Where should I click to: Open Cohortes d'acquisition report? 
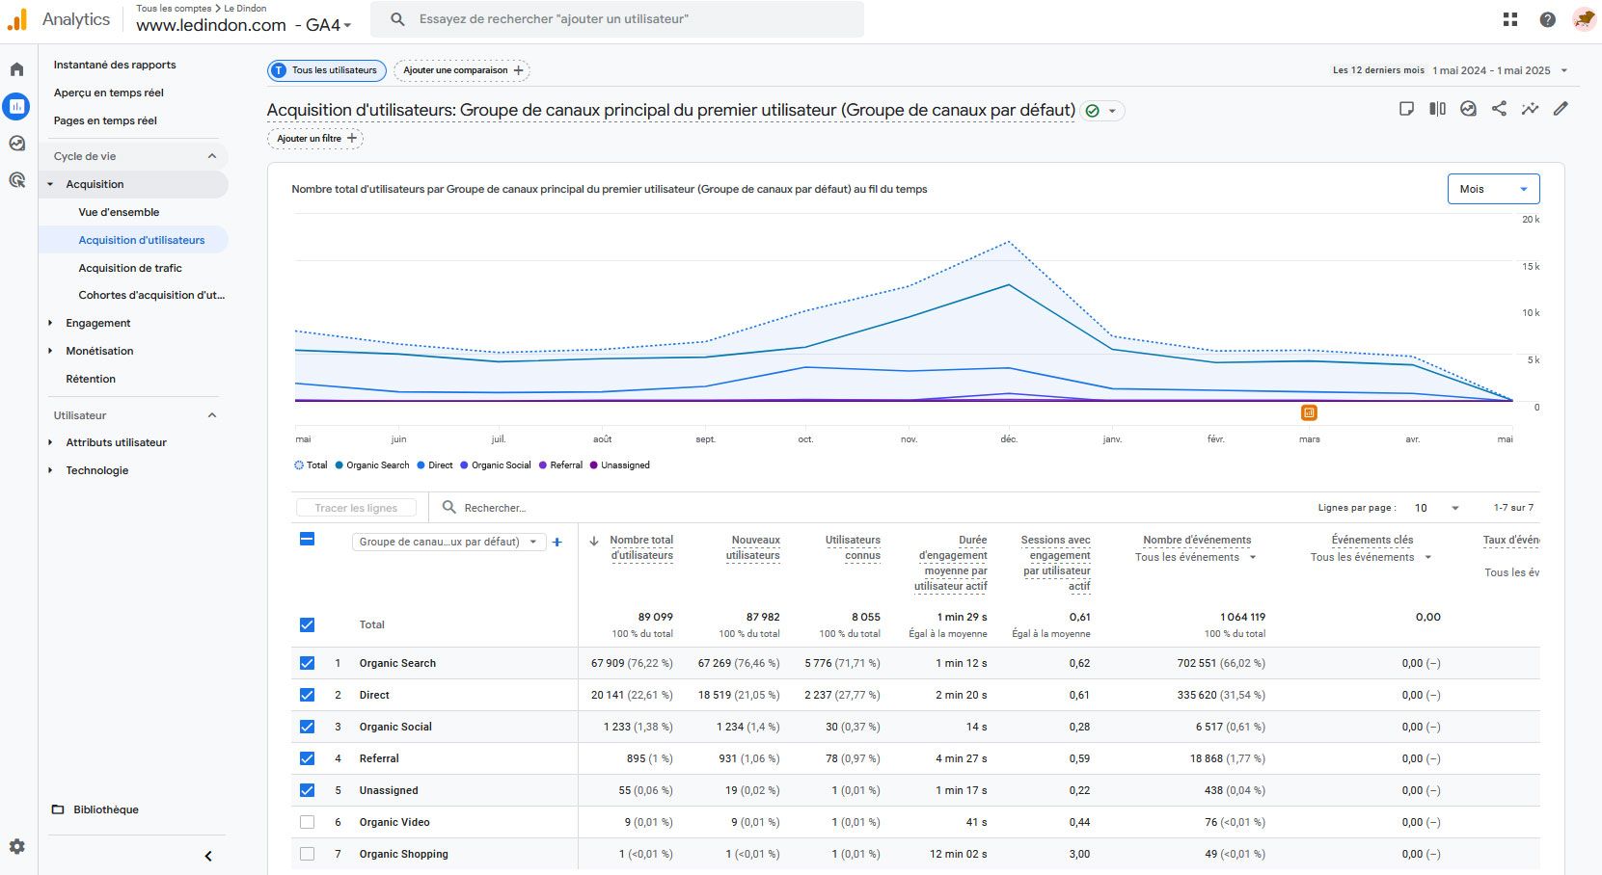point(151,295)
